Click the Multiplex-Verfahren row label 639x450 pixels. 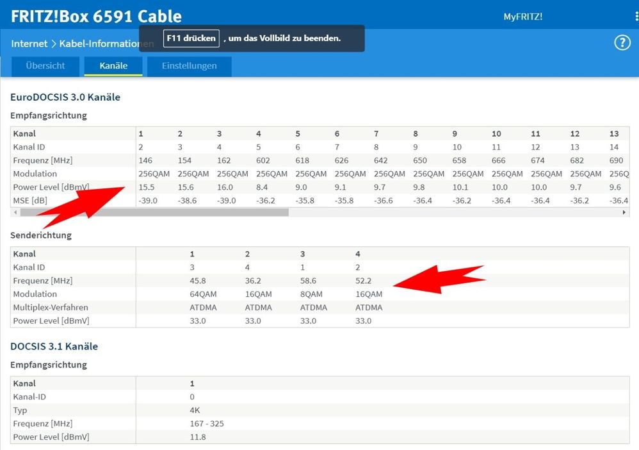coord(51,308)
